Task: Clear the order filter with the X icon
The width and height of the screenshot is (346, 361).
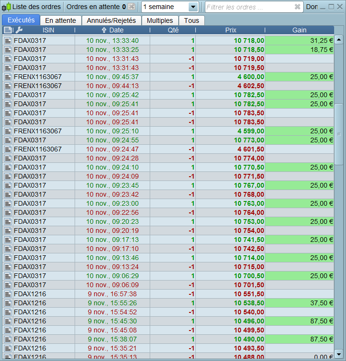Action: pyautogui.click(x=298, y=7)
